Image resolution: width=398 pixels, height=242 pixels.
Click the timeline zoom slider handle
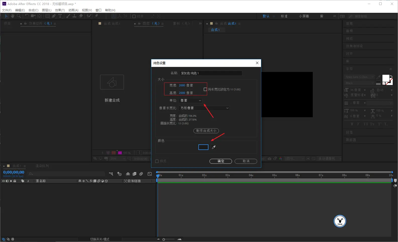(164, 239)
